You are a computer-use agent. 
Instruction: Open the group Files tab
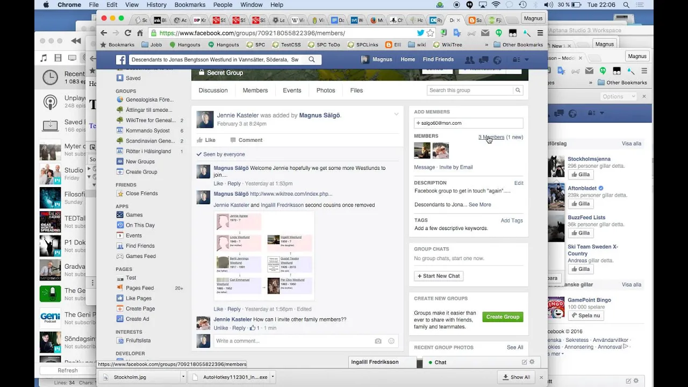(x=356, y=90)
